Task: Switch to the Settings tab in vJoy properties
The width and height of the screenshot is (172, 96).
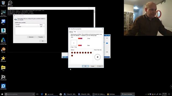Action: tap(71, 32)
